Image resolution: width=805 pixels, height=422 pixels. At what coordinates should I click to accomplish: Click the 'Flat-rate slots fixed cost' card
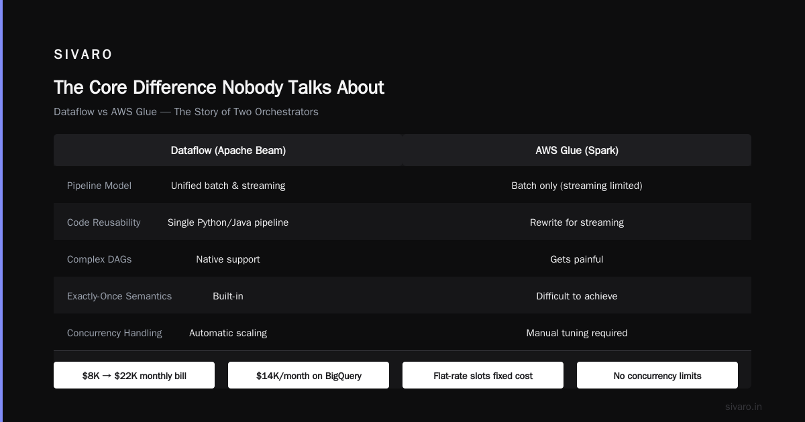(x=483, y=375)
